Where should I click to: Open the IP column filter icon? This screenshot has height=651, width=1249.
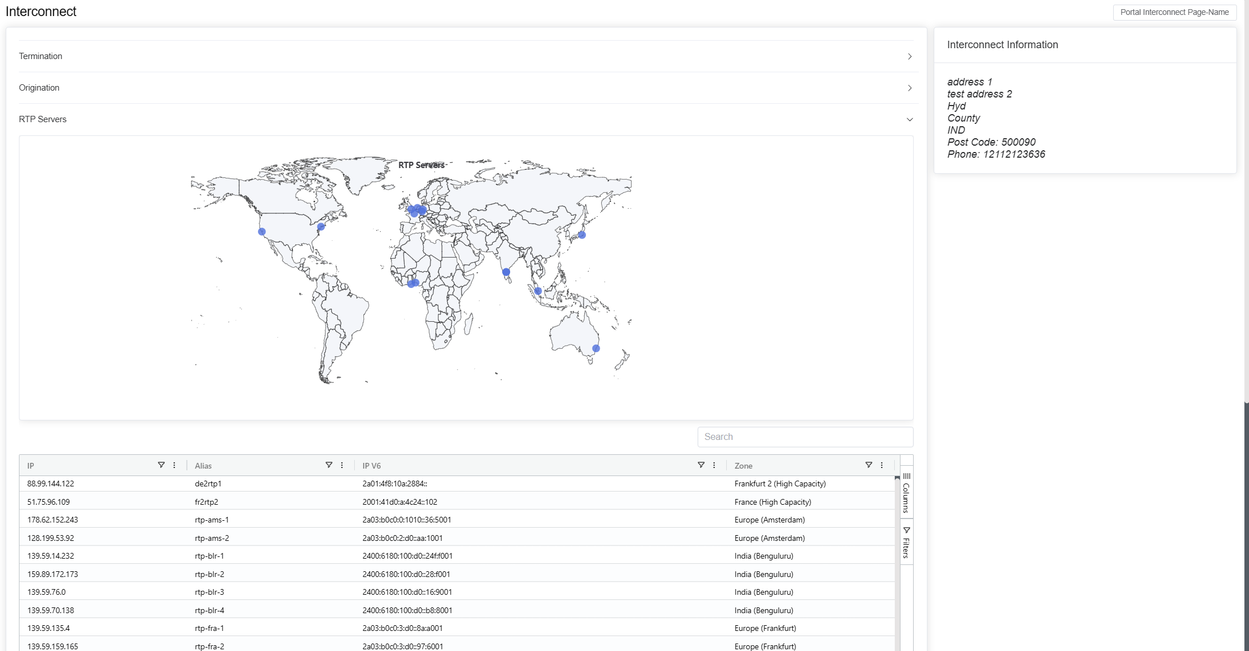pyautogui.click(x=161, y=465)
